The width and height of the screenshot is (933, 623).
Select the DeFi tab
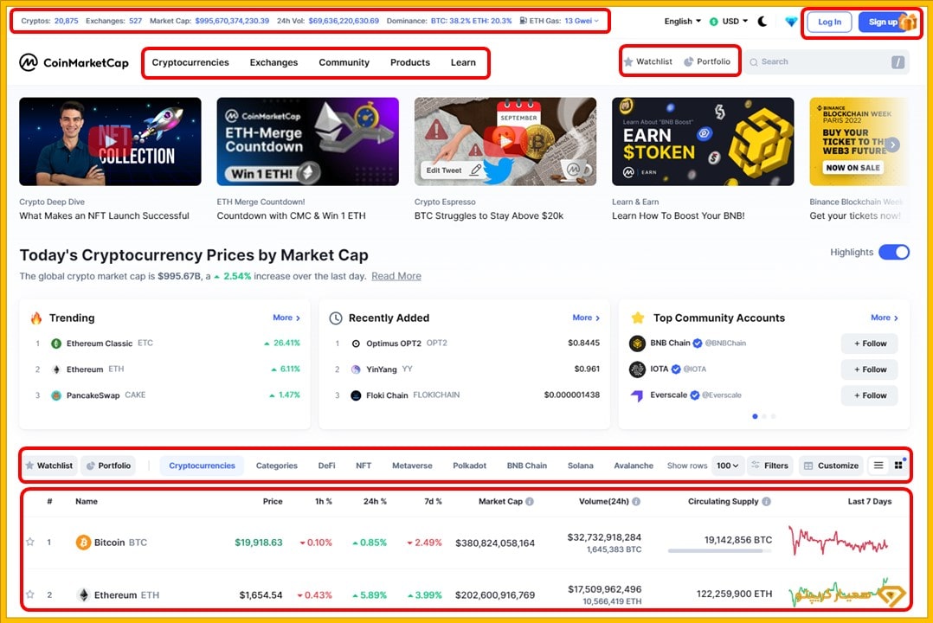[x=326, y=466]
